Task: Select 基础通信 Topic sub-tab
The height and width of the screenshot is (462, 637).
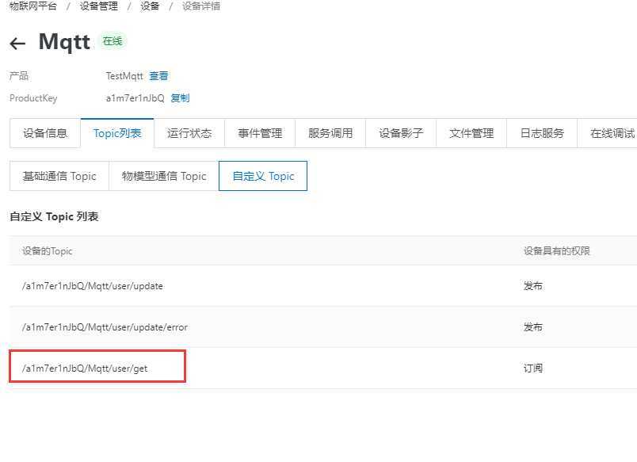Action: [x=59, y=176]
